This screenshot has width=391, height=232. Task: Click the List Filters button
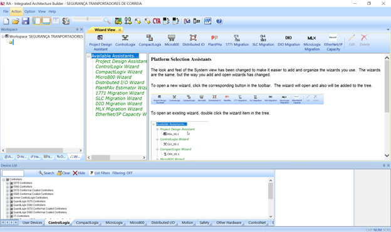click(100, 173)
